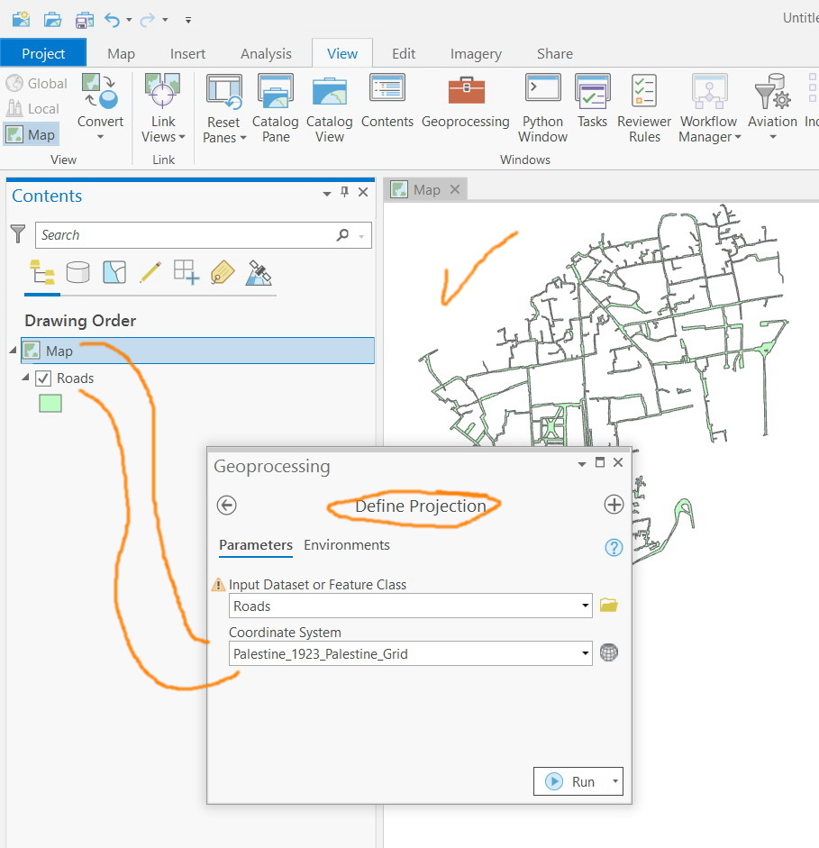Click the Open Project icon in quick access toolbar

(x=52, y=20)
